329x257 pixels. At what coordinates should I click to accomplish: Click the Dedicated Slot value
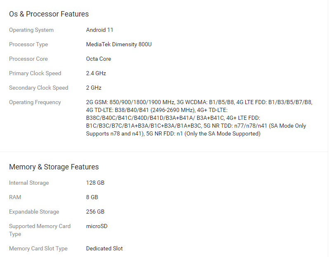tap(104, 249)
